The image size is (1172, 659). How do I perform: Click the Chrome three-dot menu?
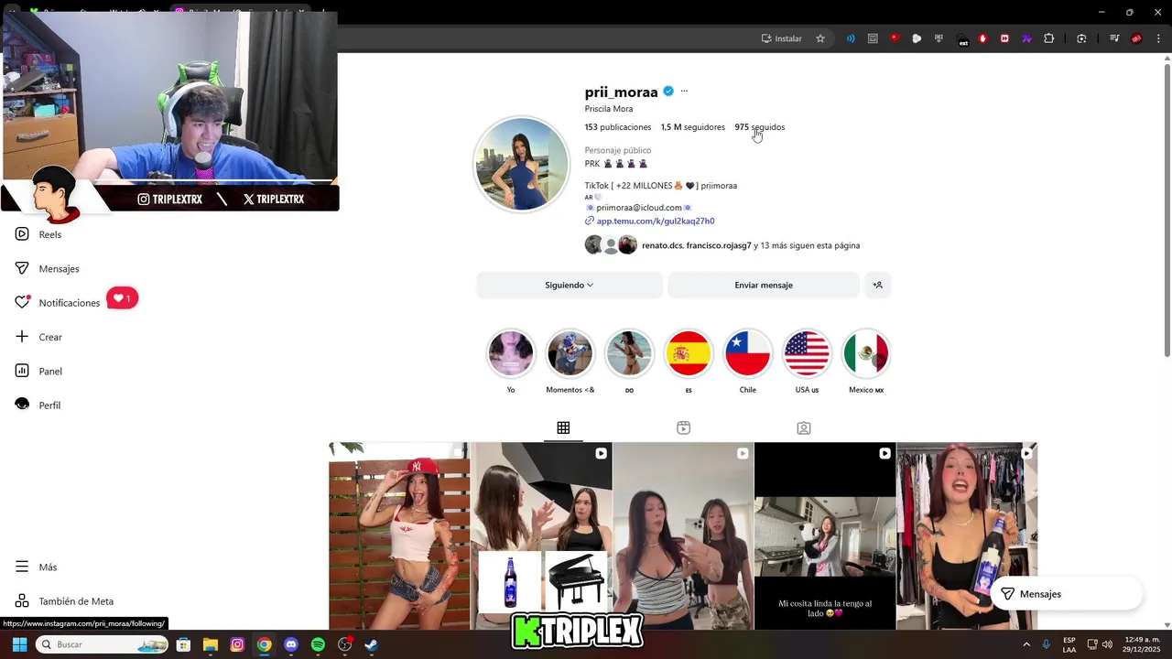pos(1158,38)
